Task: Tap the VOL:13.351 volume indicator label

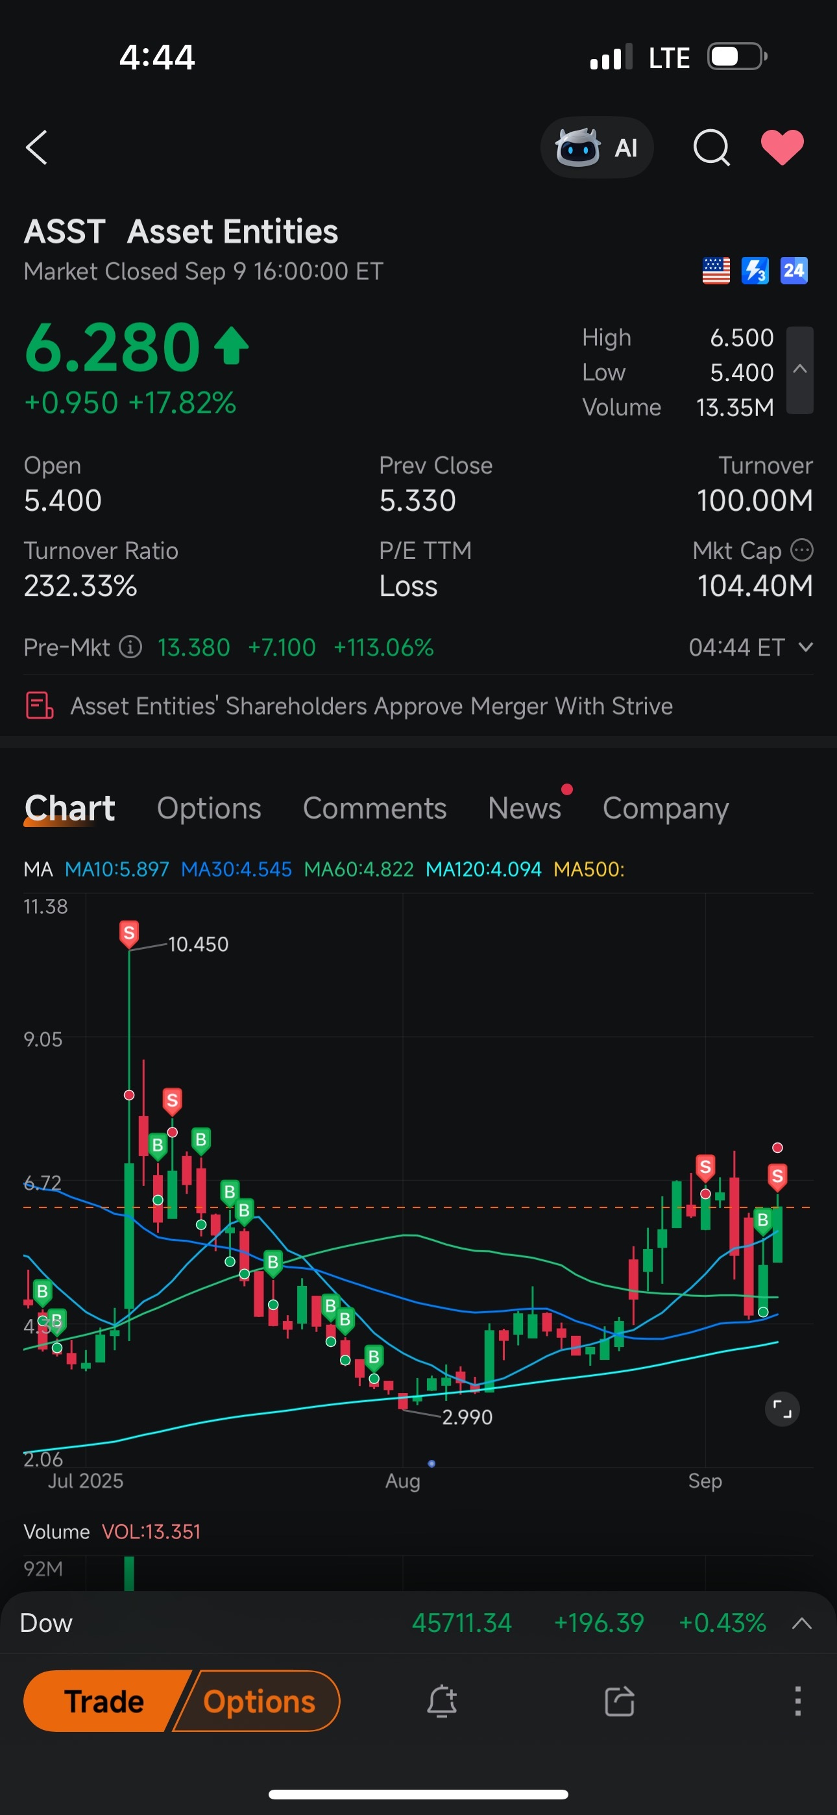Action: pos(151,1532)
